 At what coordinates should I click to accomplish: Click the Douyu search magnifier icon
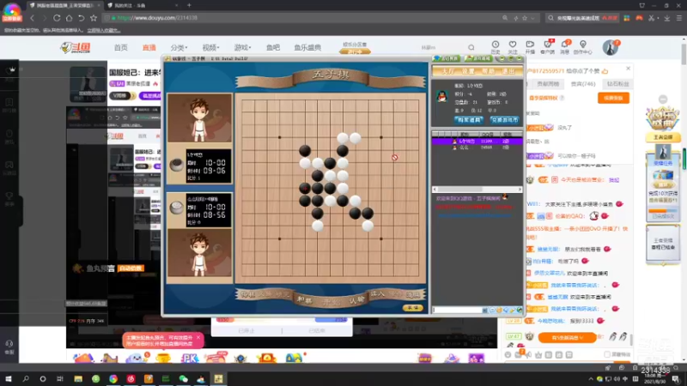click(x=471, y=47)
